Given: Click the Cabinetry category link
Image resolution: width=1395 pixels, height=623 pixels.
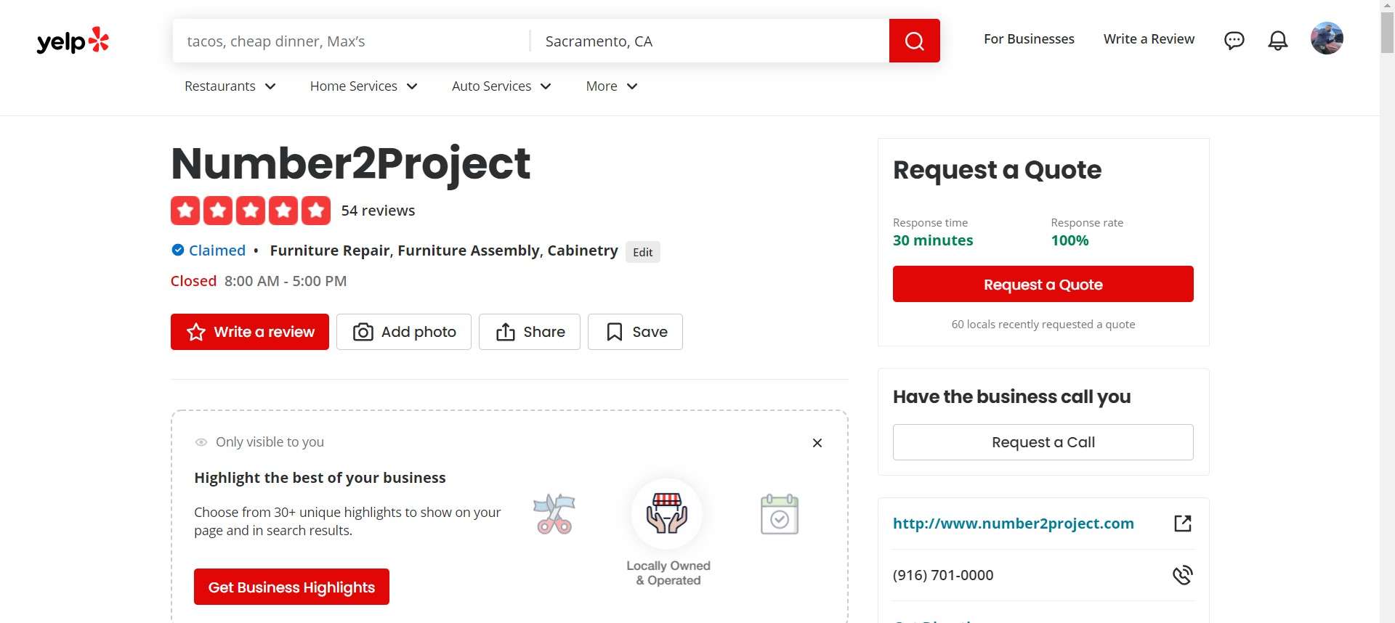Looking at the screenshot, I should [x=583, y=251].
